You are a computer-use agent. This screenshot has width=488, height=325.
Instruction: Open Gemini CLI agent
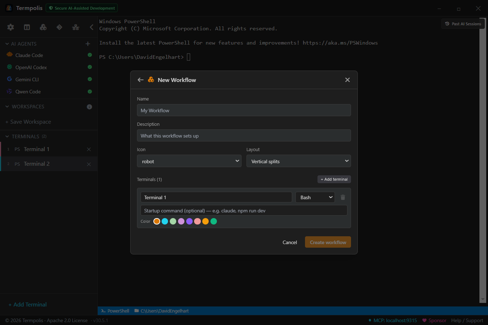tap(49, 79)
